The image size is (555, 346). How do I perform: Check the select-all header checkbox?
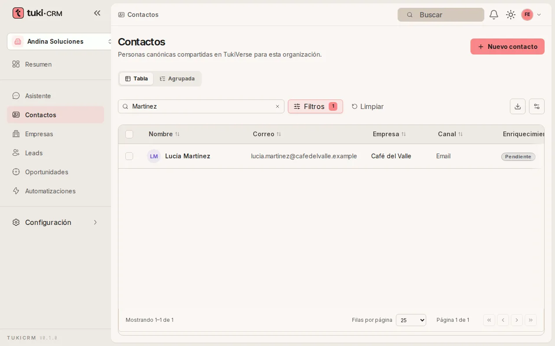[129, 134]
